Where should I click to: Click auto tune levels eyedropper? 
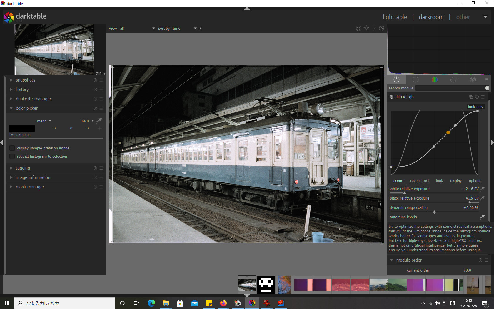click(x=482, y=217)
